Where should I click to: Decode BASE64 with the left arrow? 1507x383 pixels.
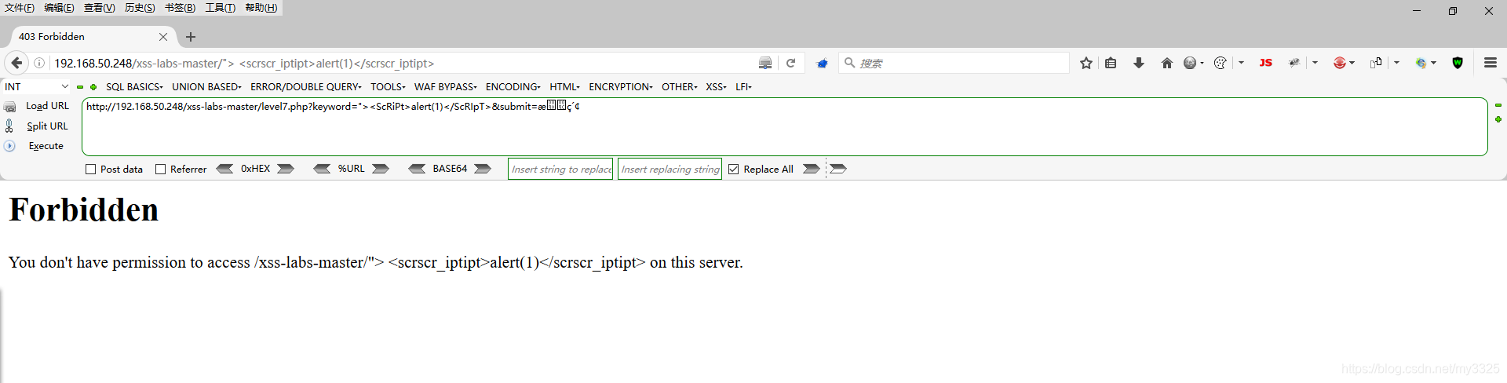417,169
